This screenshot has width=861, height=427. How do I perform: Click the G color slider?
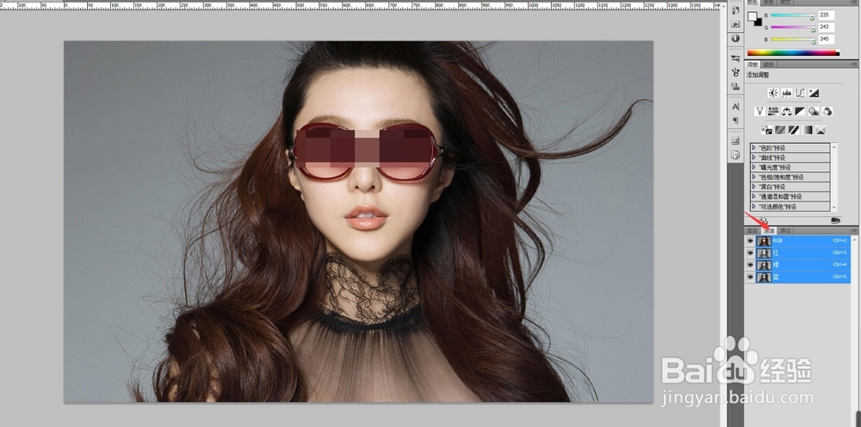793,28
